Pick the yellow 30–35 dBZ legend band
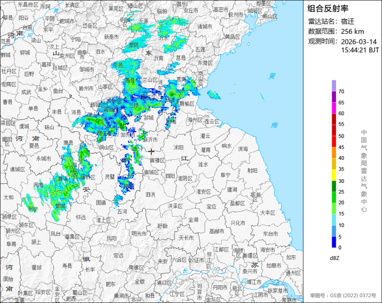The width and height of the screenshot is (382, 303). (x=334, y=175)
